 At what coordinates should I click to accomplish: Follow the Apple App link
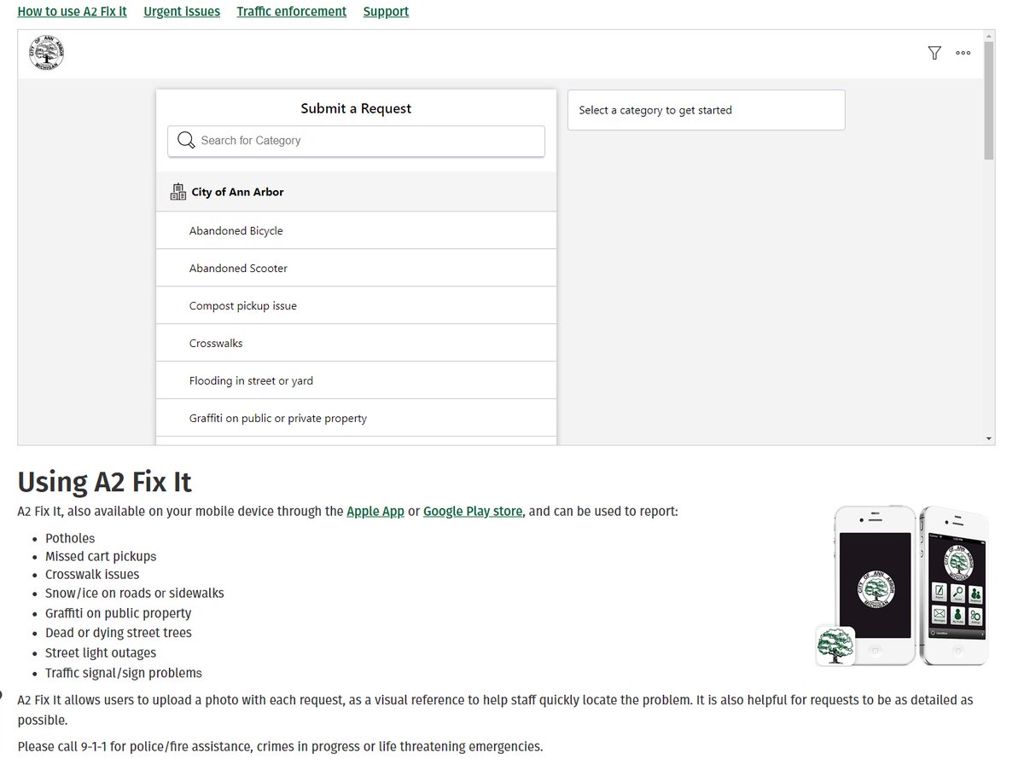(x=375, y=512)
